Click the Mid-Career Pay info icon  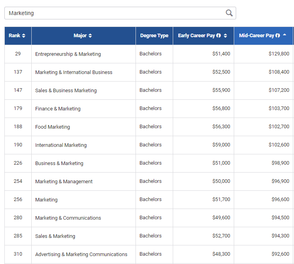pyautogui.click(x=278, y=36)
